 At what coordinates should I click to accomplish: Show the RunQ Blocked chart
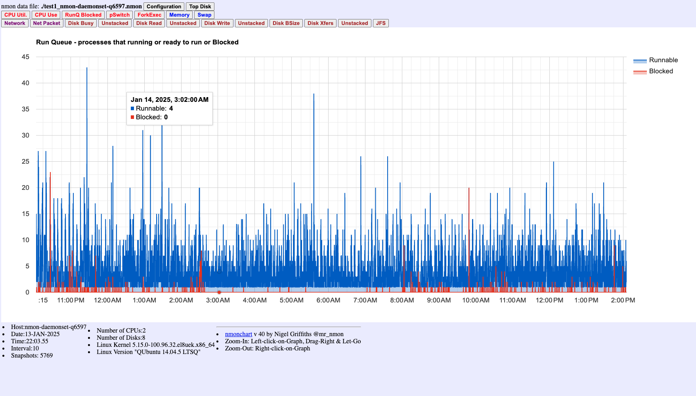pos(83,15)
